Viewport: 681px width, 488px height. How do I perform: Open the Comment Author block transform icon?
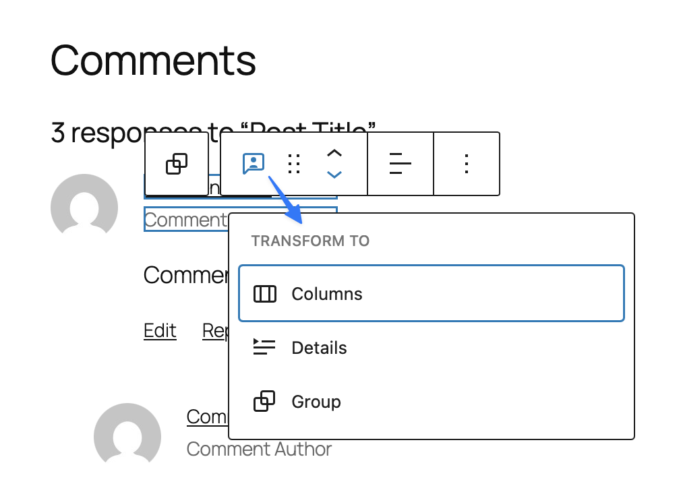[254, 164]
